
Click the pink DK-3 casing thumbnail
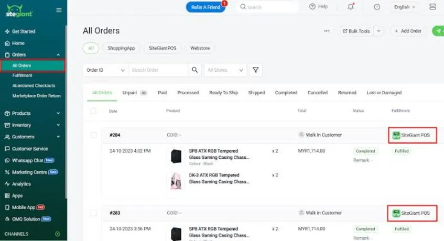(x=176, y=181)
